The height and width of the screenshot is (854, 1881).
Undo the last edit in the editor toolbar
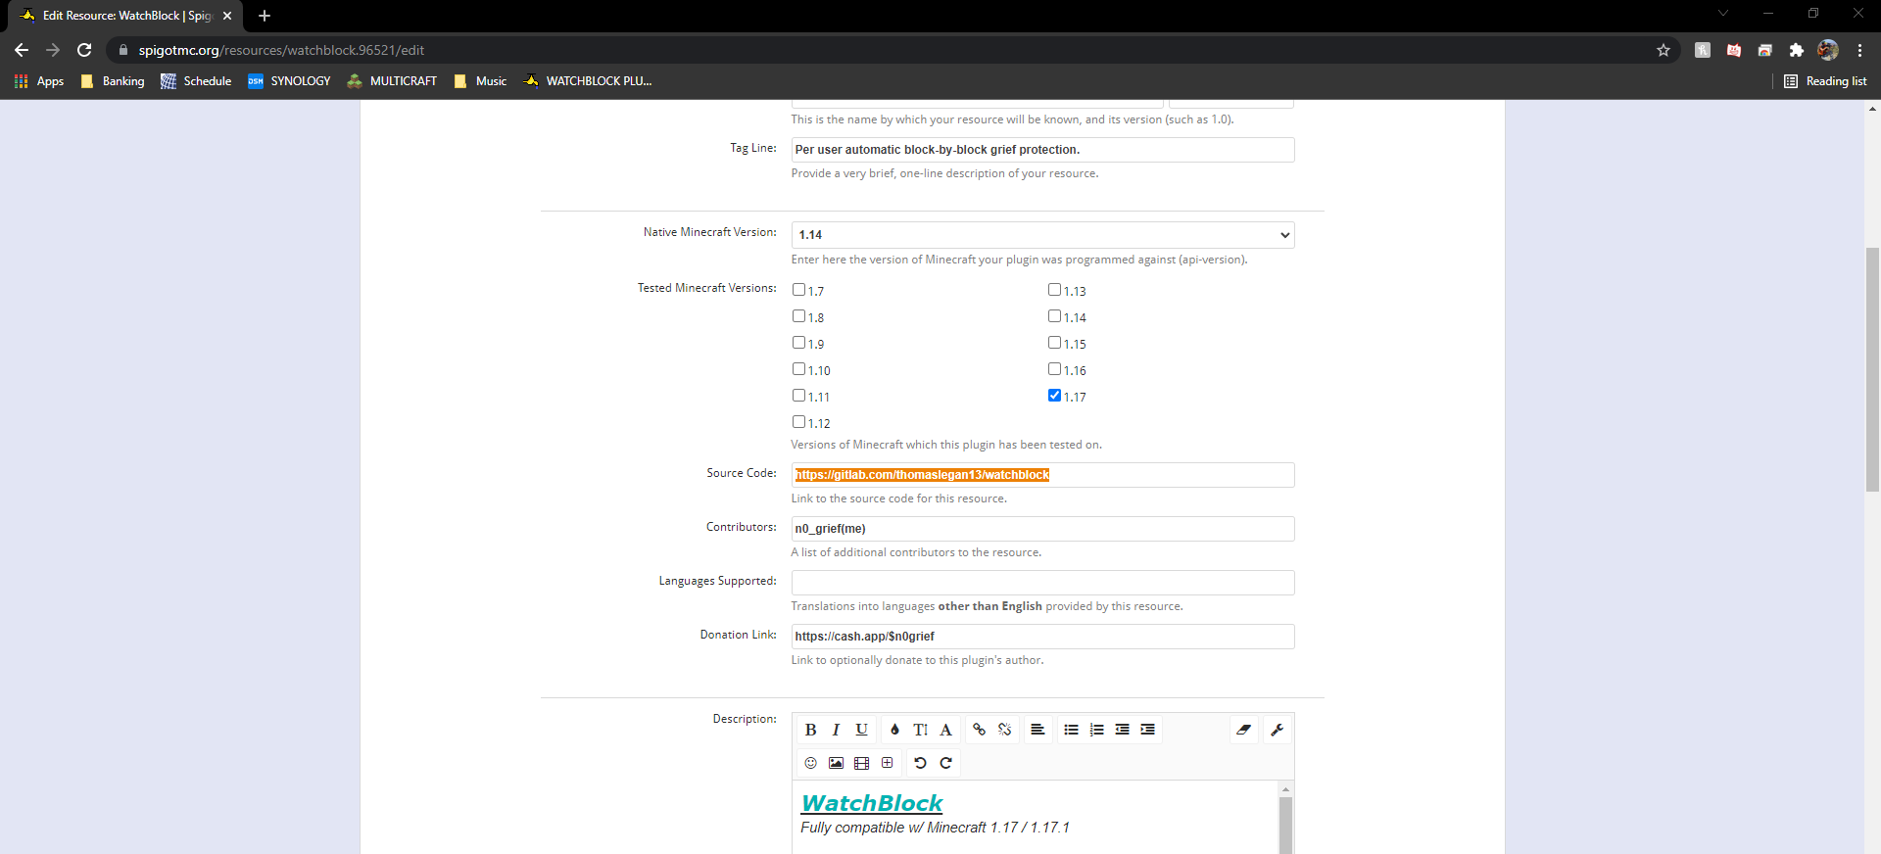(x=920, y=763)
